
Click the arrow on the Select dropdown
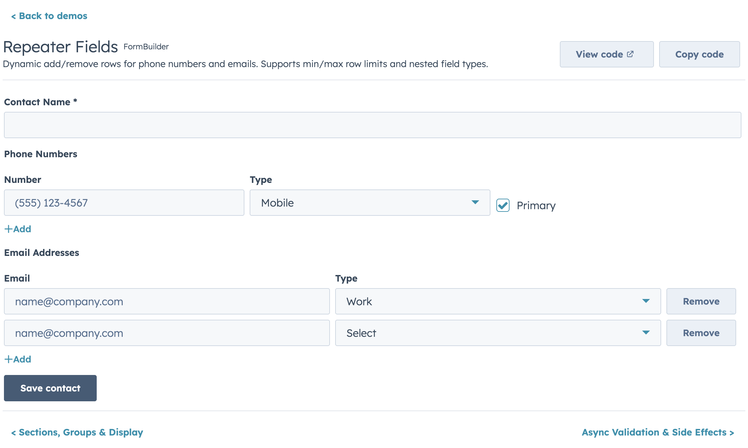(x=646, y=333)
